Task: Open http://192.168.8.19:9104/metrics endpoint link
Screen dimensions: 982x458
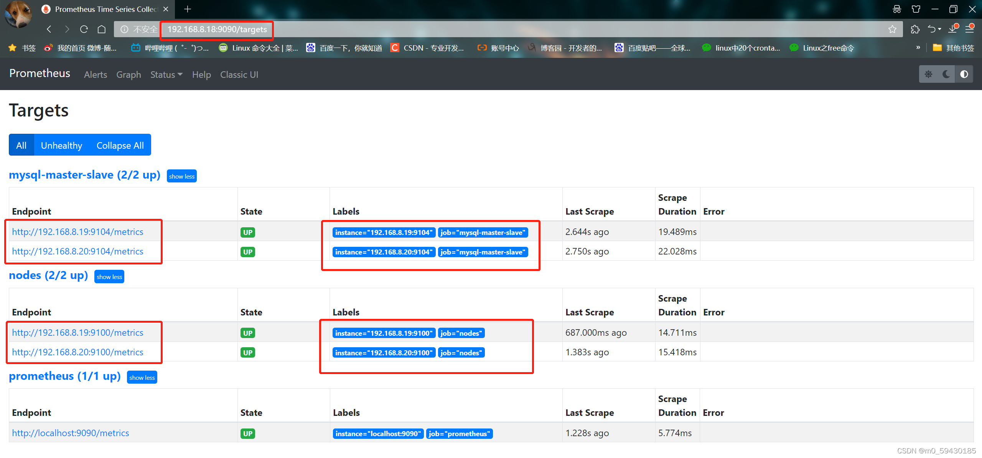Action: pos(77,232)
